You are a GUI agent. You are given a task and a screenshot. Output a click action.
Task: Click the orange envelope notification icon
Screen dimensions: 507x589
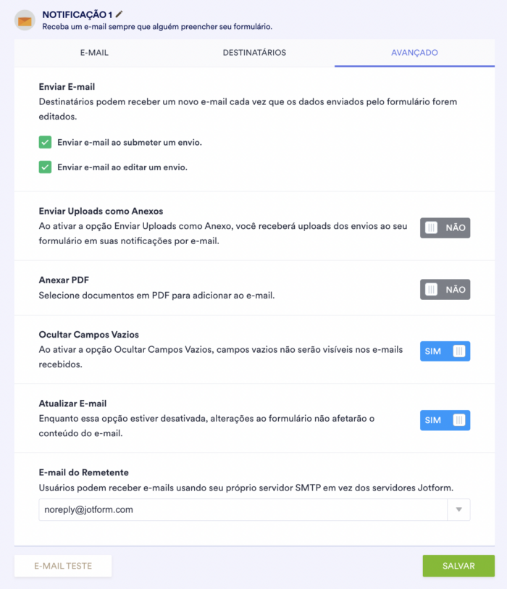[x=25, y=20]
